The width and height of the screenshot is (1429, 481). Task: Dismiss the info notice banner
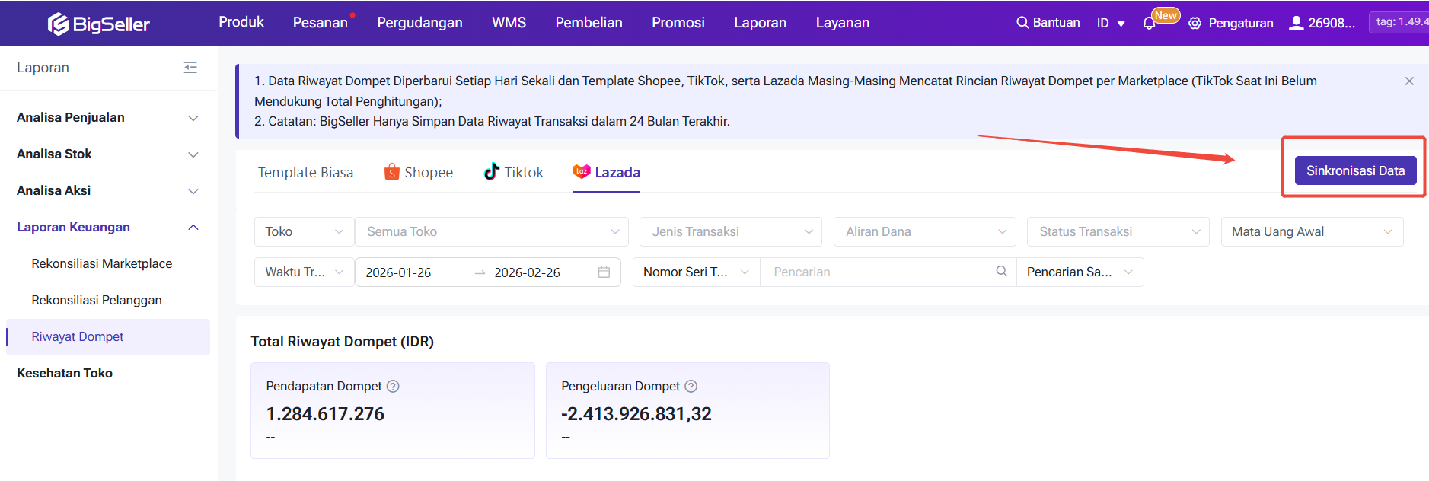pos(1409,81)
